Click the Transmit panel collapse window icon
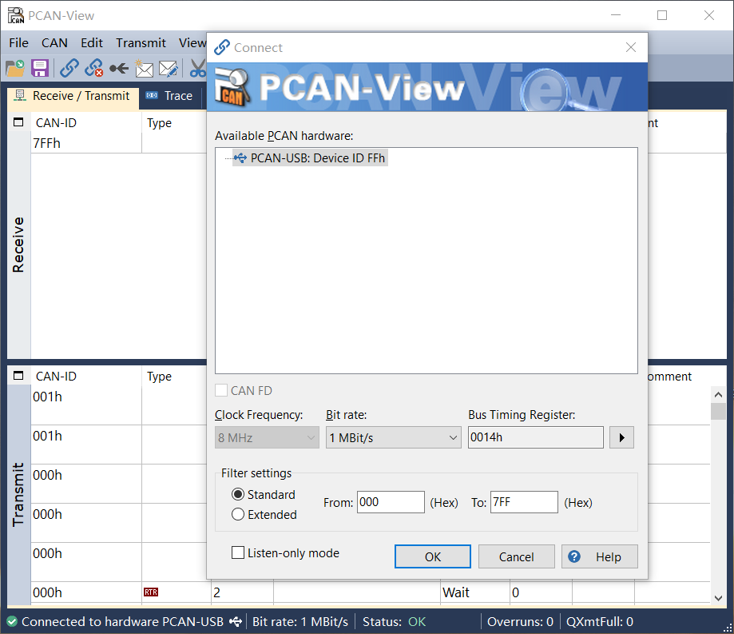 click(x=18, y=376)
